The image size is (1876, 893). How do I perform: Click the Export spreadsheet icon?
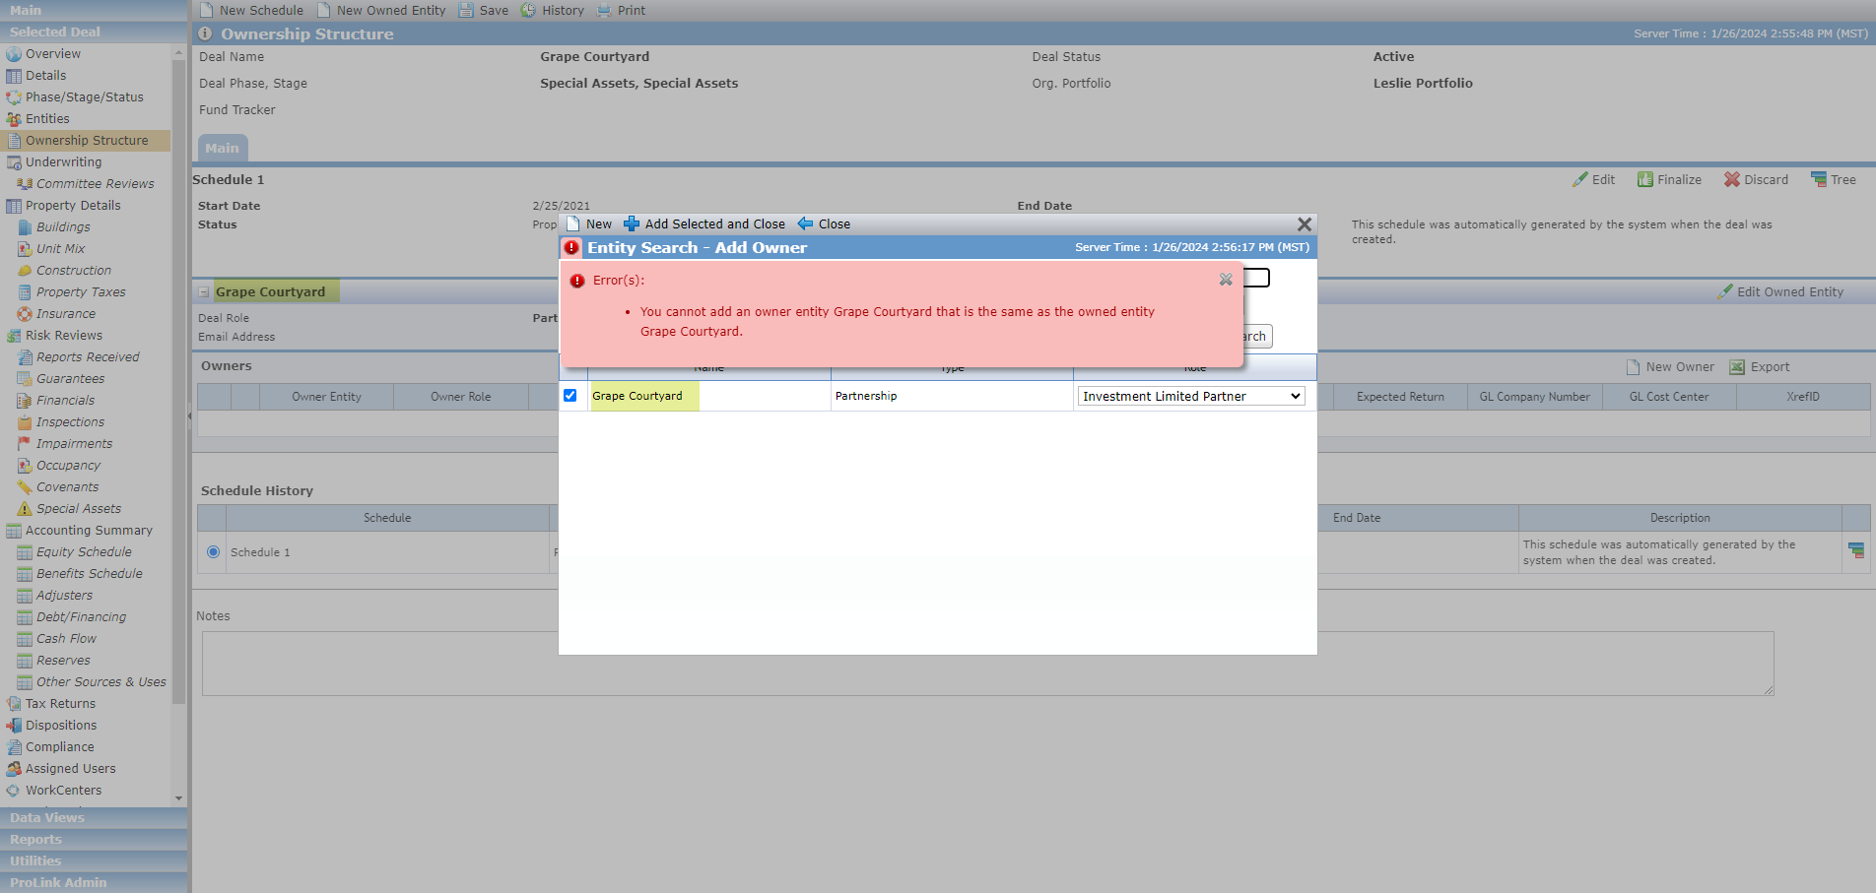1737,367
